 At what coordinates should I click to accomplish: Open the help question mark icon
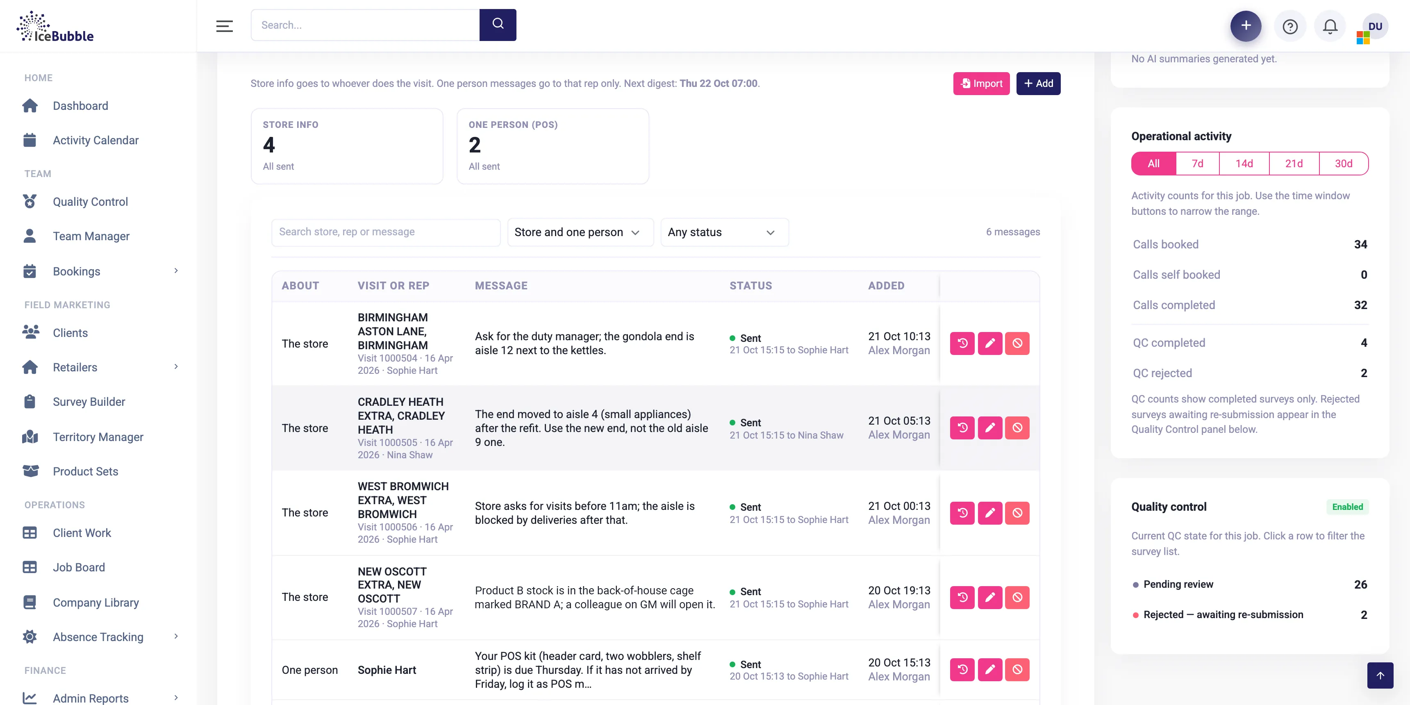pos(1290,26)
